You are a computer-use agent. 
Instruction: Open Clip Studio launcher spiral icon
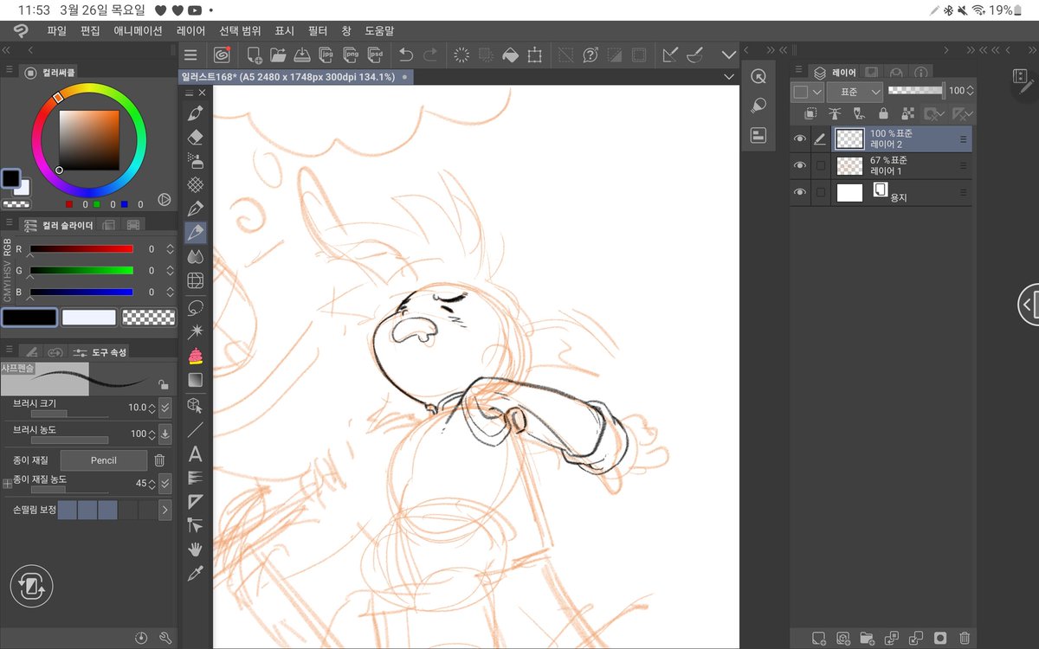222,55
